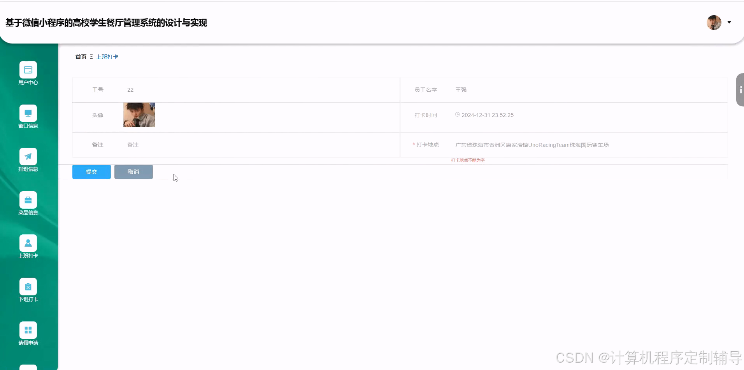Click the 取消 cancel button
Viewport: 744px width, 370px height.
click(x=133, y=172)
